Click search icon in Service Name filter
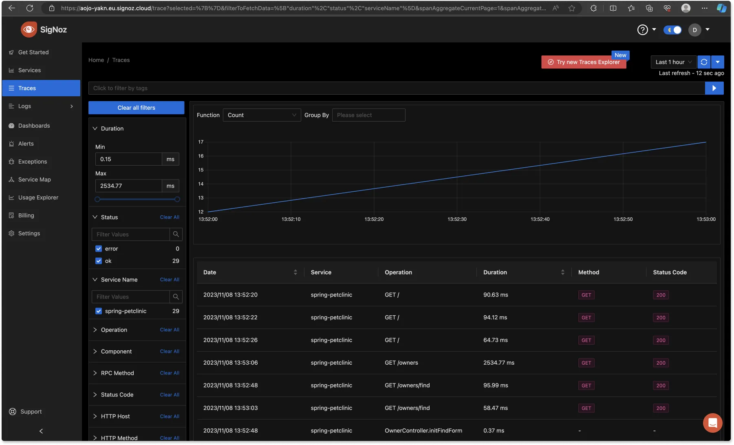 click(176, 297)
